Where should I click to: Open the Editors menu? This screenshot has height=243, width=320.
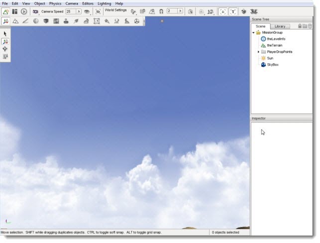(88, 3)
